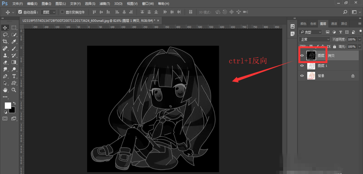Image resolution: width=363 pixels, height=174 pixels.
Task: Hide the 图层 1 拷贝 layer eye
Action: click(x=302, y=56)
